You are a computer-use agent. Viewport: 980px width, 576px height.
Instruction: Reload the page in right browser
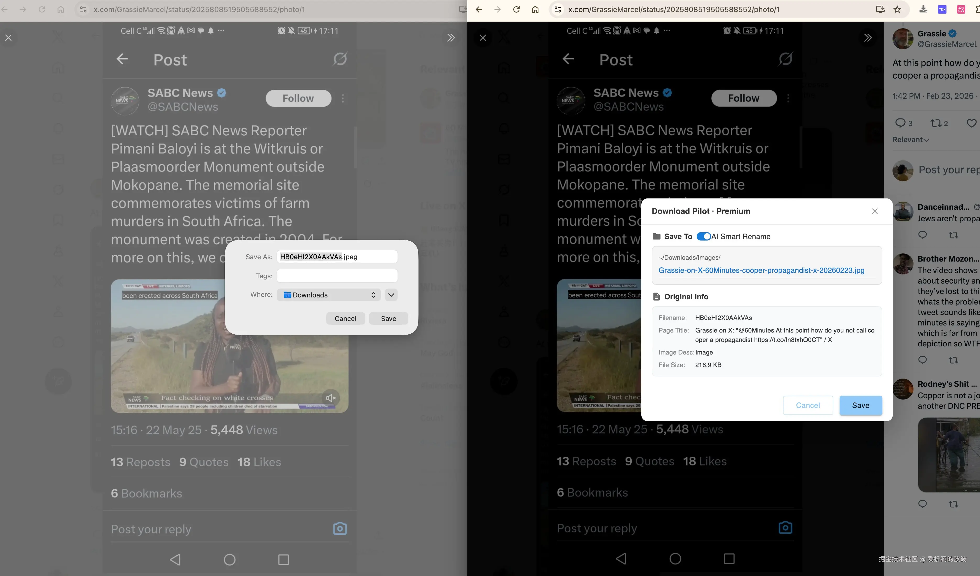[x=516, y=9]
